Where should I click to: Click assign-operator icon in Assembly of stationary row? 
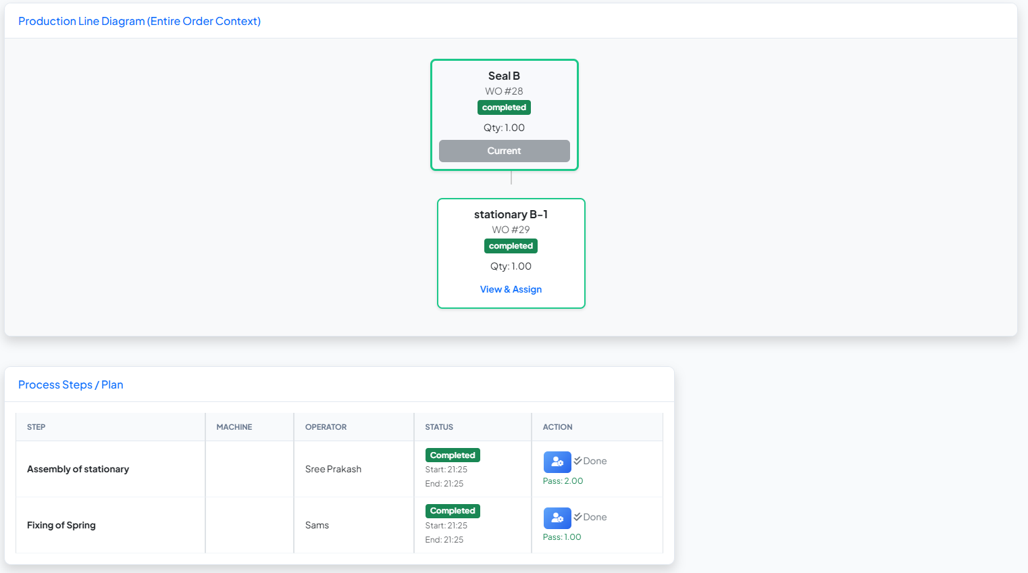[x=557, y=462]
